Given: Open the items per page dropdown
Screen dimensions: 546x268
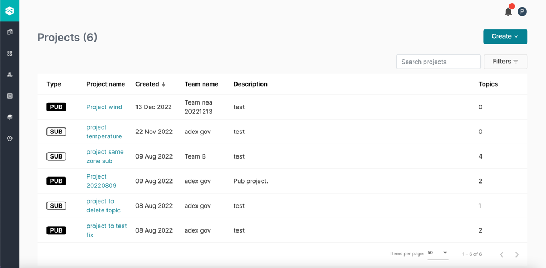Looking at the screenshot, I should point(437,253).
